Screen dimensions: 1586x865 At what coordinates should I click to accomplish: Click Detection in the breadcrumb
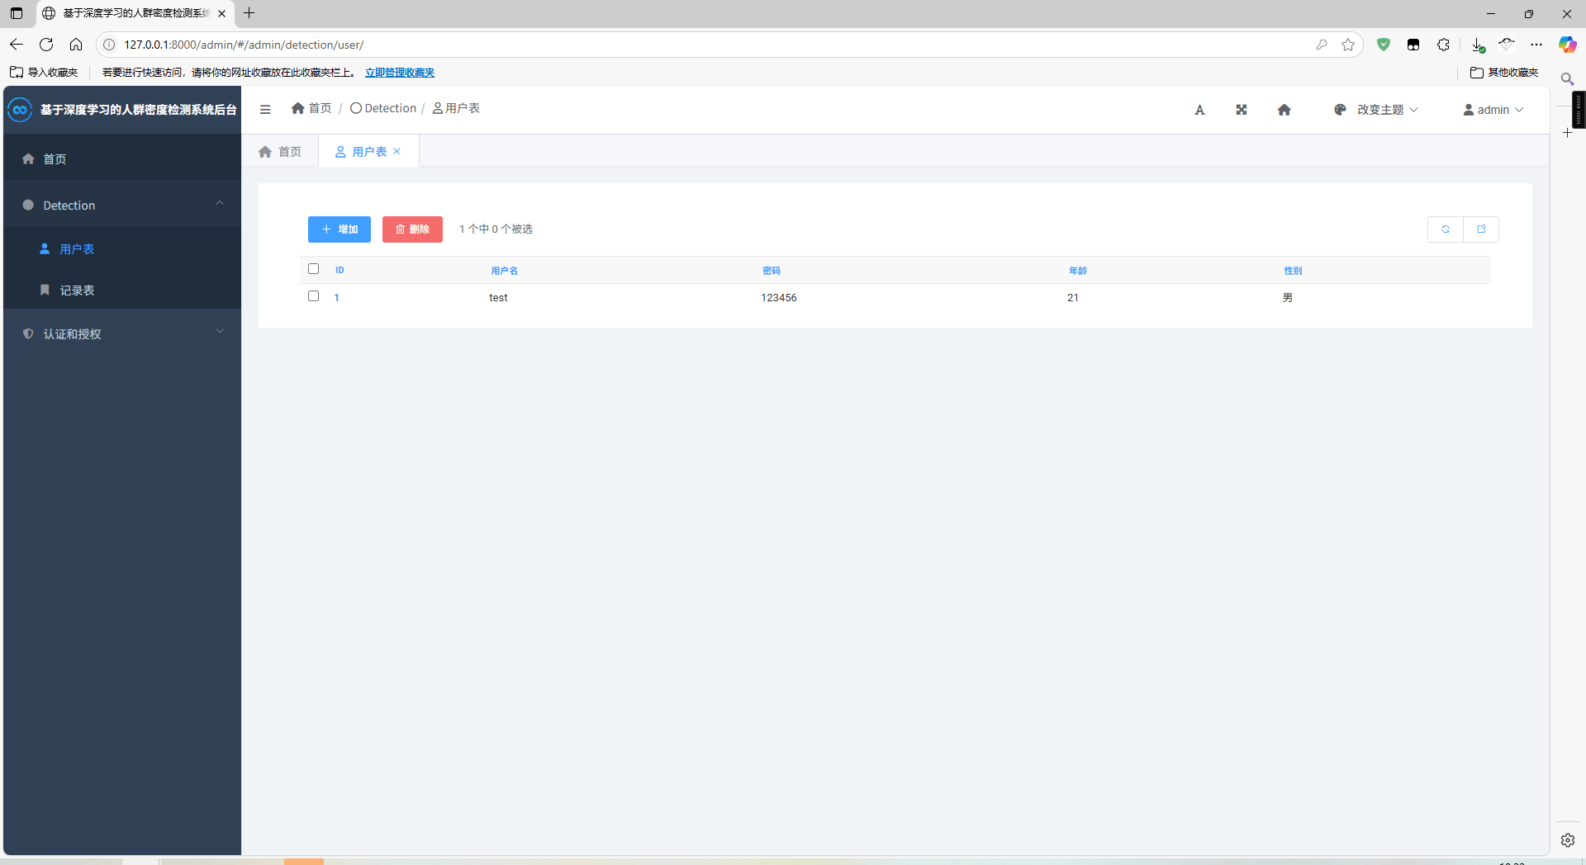pos(383,108)
